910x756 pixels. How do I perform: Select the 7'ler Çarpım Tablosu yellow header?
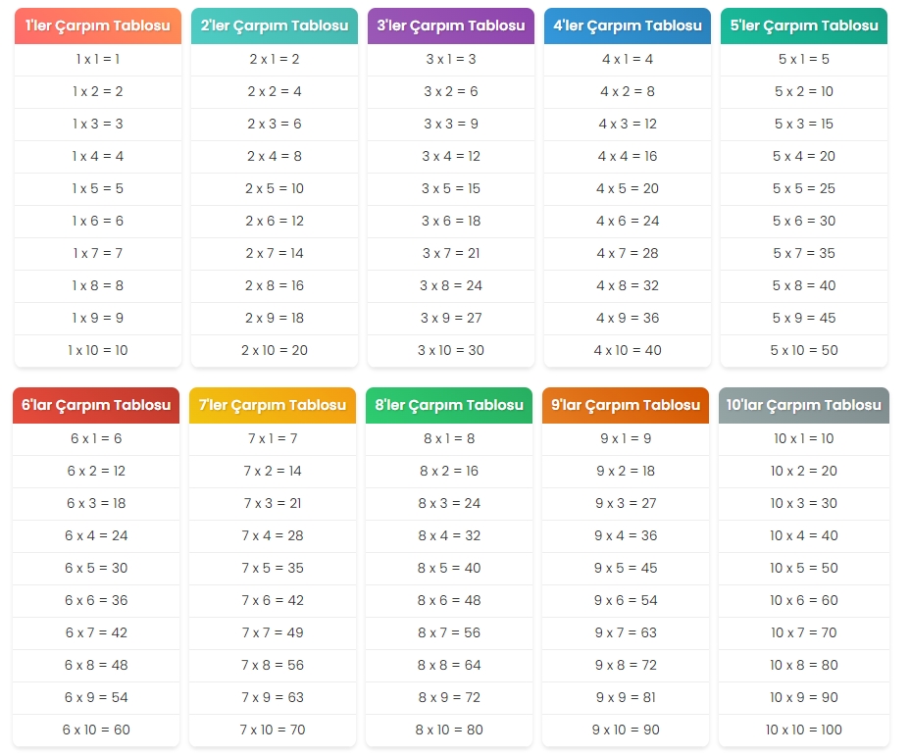(x=273, y=405)
